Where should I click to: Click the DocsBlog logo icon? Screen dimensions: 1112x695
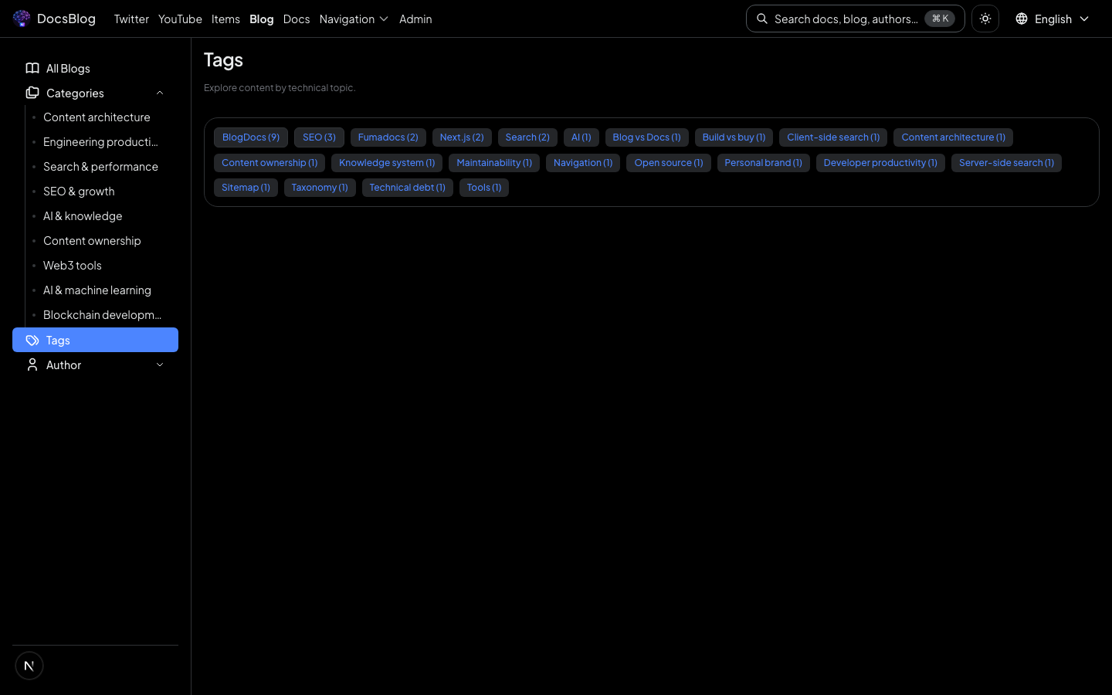22,19
